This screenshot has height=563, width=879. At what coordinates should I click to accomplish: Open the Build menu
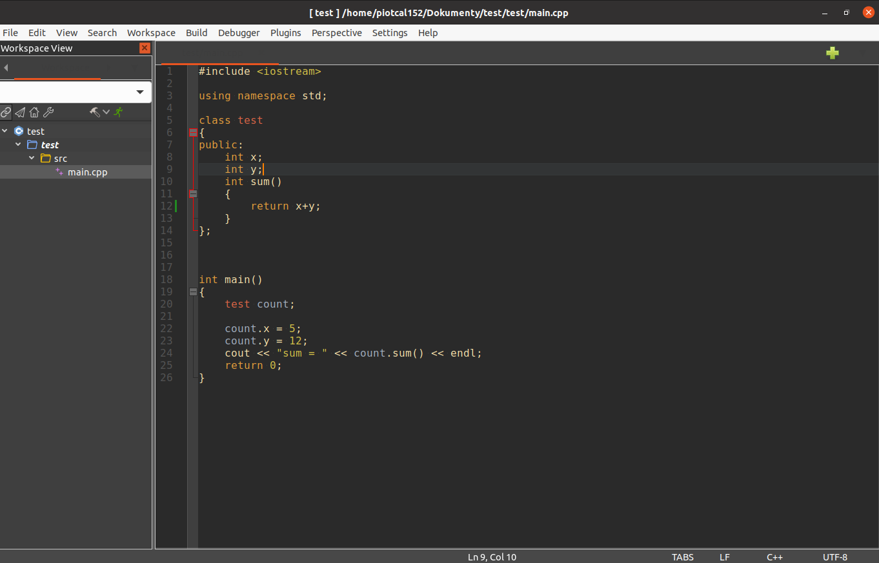[197, 33]
